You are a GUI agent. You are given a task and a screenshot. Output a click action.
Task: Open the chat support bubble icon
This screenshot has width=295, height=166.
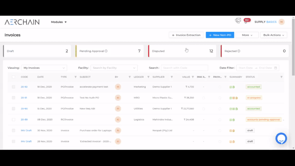point(281,138)
